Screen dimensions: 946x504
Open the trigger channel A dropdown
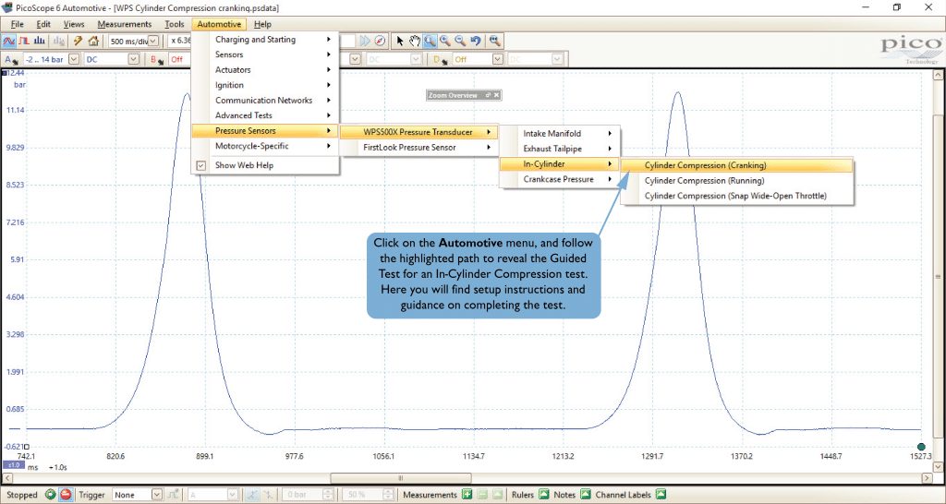click(x=232, y=495)
